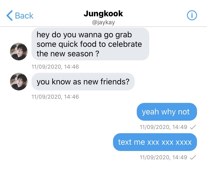This screenshot has width=207, height=170.
Task: Open avatar beside the 'new friends' message
Action: 19,82
